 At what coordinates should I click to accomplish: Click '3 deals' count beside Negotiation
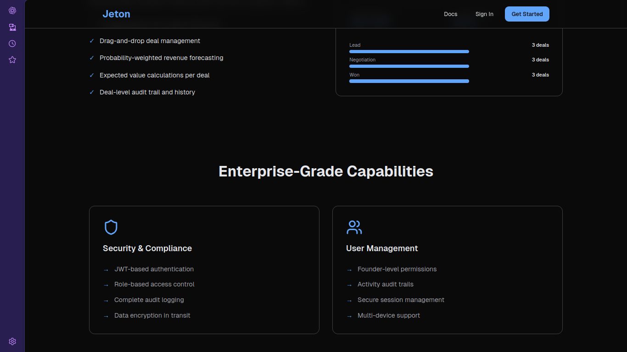(540, 60)
